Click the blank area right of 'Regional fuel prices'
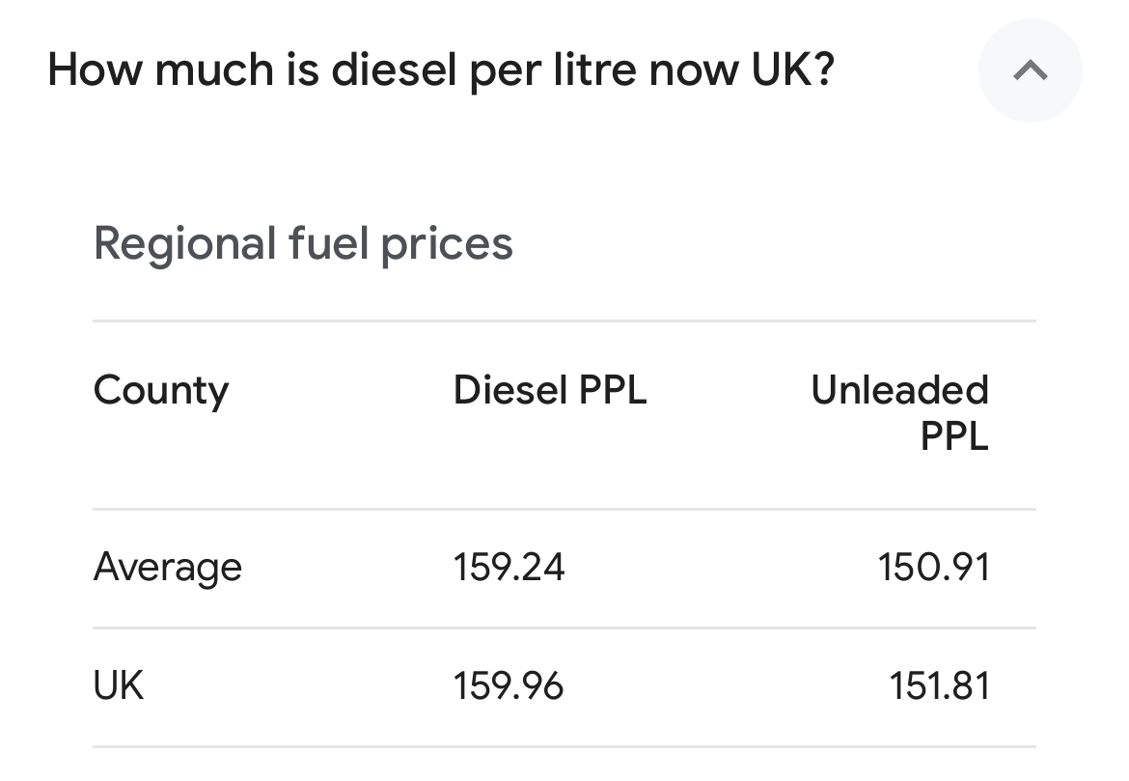Viewport: 1129px width, 781px height. 772,243
